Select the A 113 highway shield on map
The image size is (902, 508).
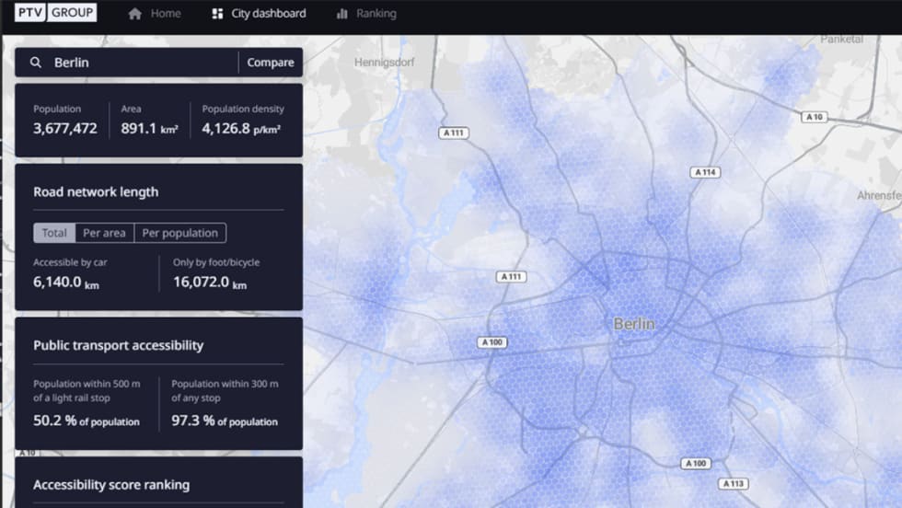(x=734, y=483)
